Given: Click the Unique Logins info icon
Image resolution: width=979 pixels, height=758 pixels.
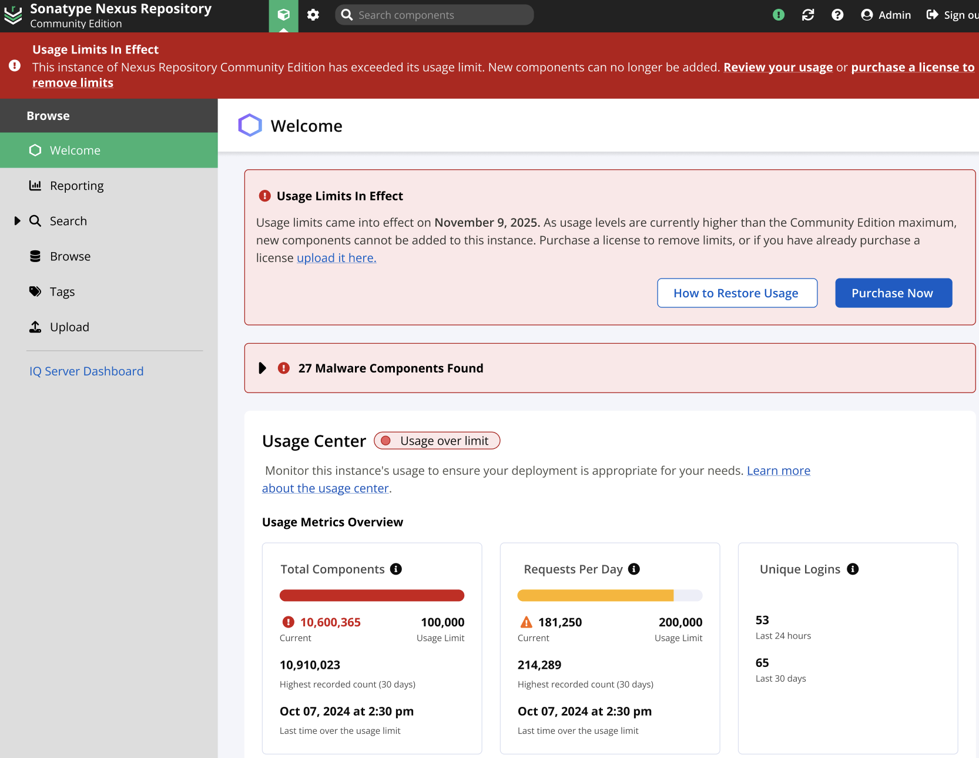Looking at the screenshot, I should [853, 569].
